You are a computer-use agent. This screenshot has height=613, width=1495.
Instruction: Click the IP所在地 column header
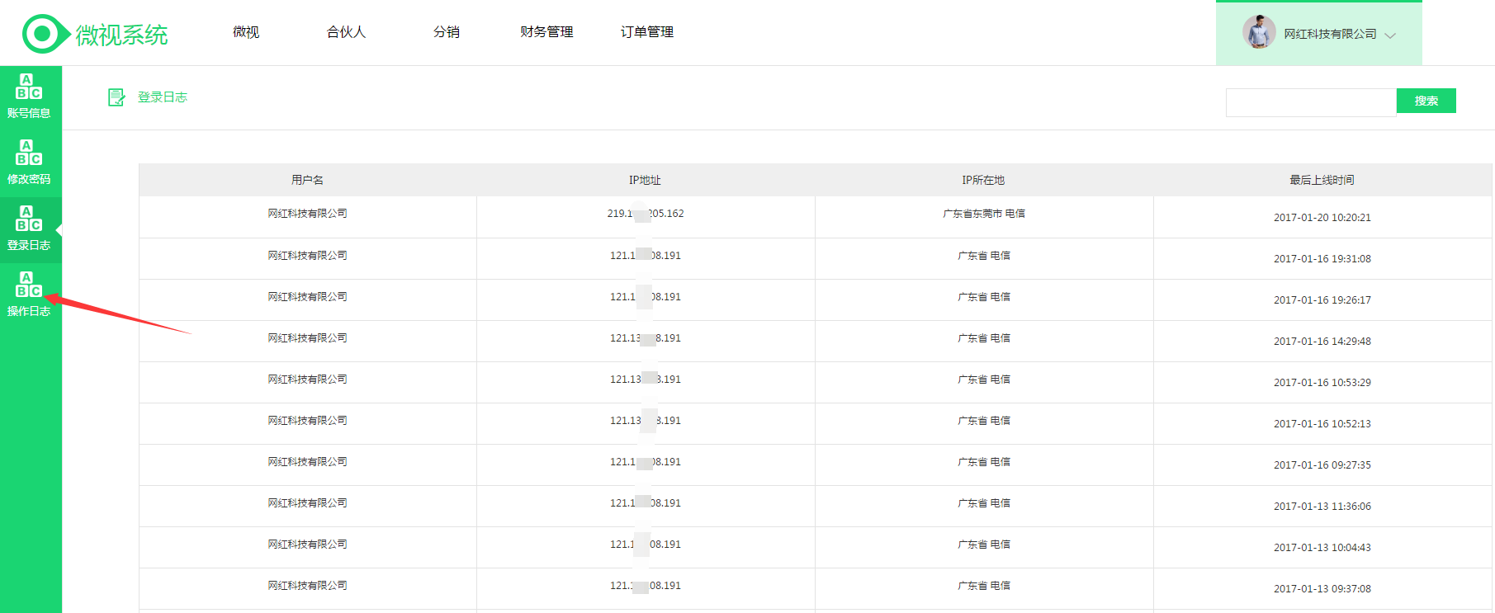pos(983,180)
